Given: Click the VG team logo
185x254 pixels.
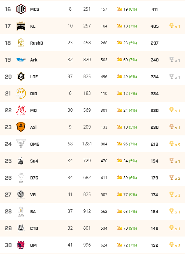Looking at the screenshot, I should tap(21, 194).
